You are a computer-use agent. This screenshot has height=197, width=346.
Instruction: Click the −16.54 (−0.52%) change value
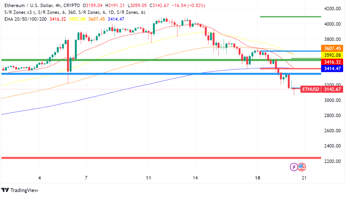[x=188, y=5]
